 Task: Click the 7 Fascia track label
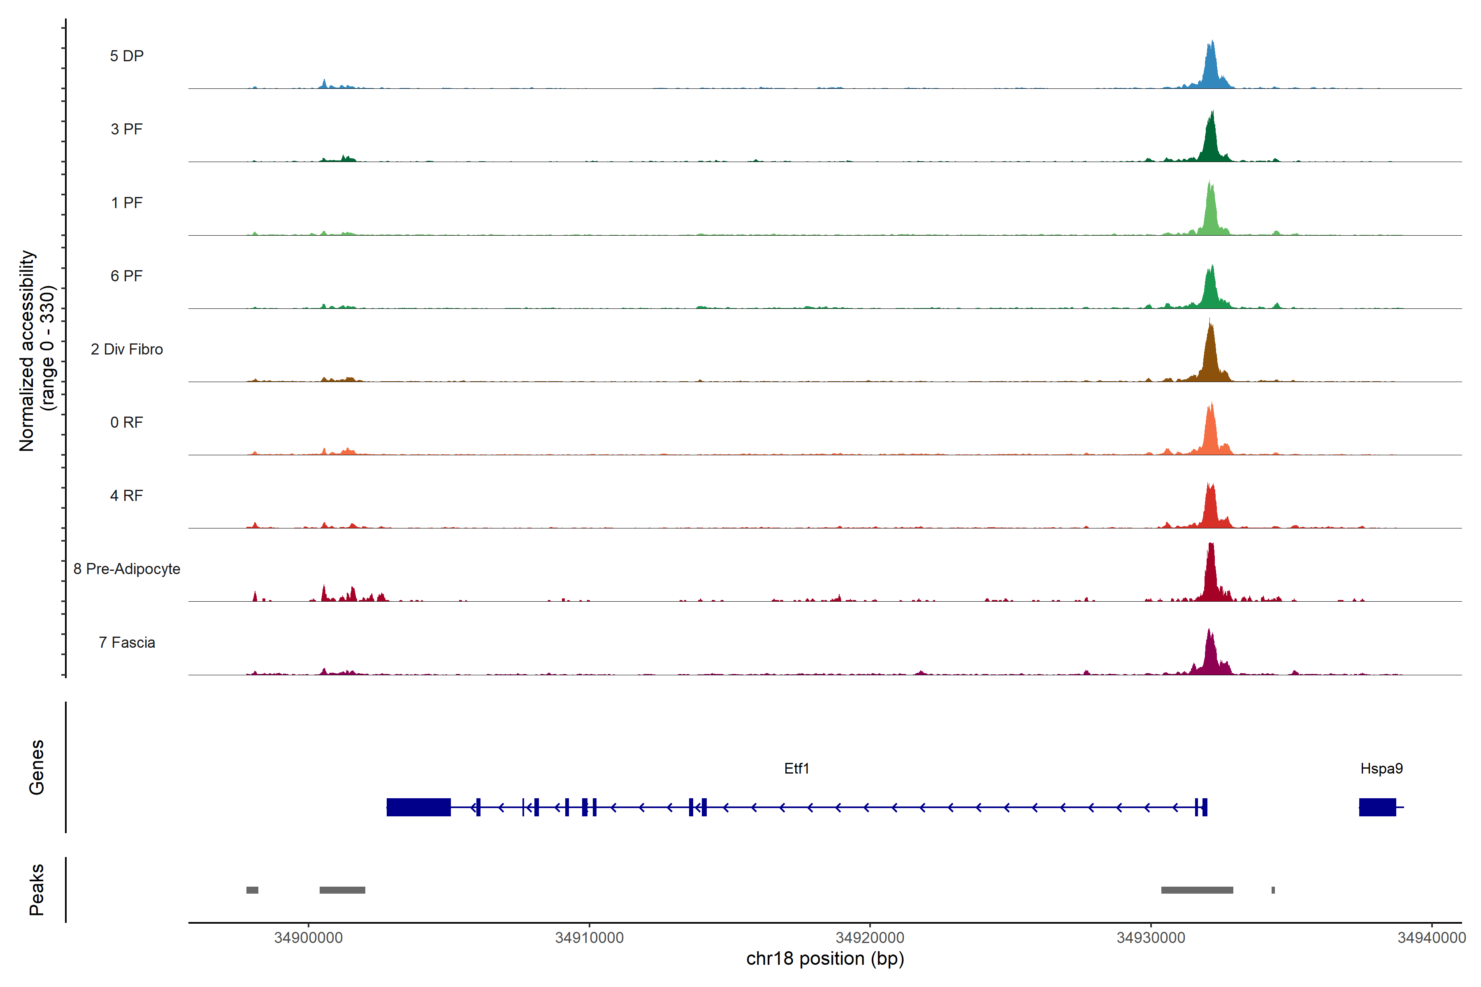pyautogui.click(x=127, y=642)
